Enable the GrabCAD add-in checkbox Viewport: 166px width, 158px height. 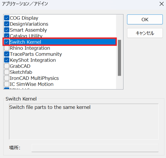click(x=6, y=66)
